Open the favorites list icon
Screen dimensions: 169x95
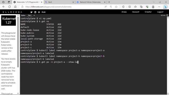click(x=135, y=7)
